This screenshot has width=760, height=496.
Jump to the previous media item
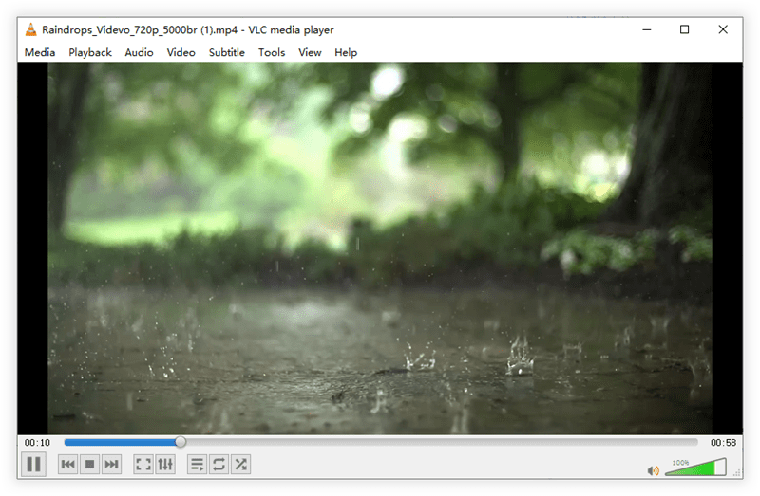tap(67, 464)
